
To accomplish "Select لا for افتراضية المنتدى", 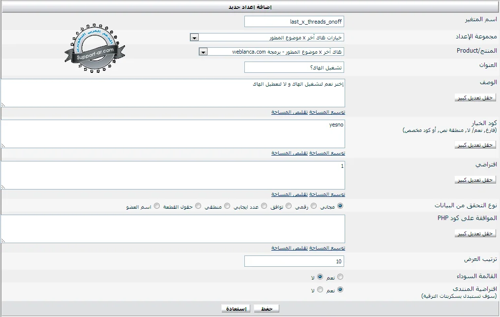I will [320, 290].
